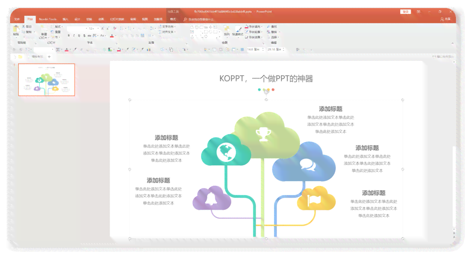
Task: Click the Copy (复制) icon
Action: 23,32
